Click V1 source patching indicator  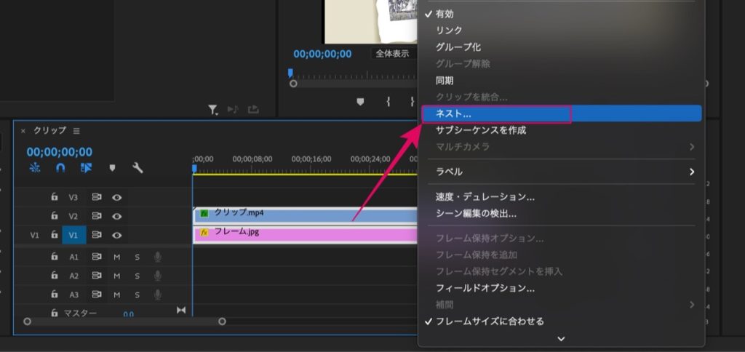[x=35, y=235]
